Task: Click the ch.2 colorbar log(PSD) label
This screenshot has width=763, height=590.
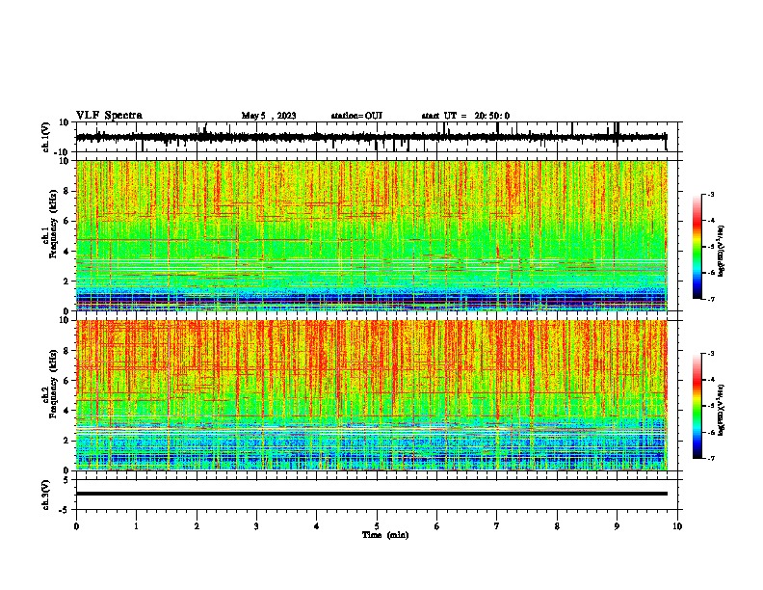Action: (x=721, y=410)
